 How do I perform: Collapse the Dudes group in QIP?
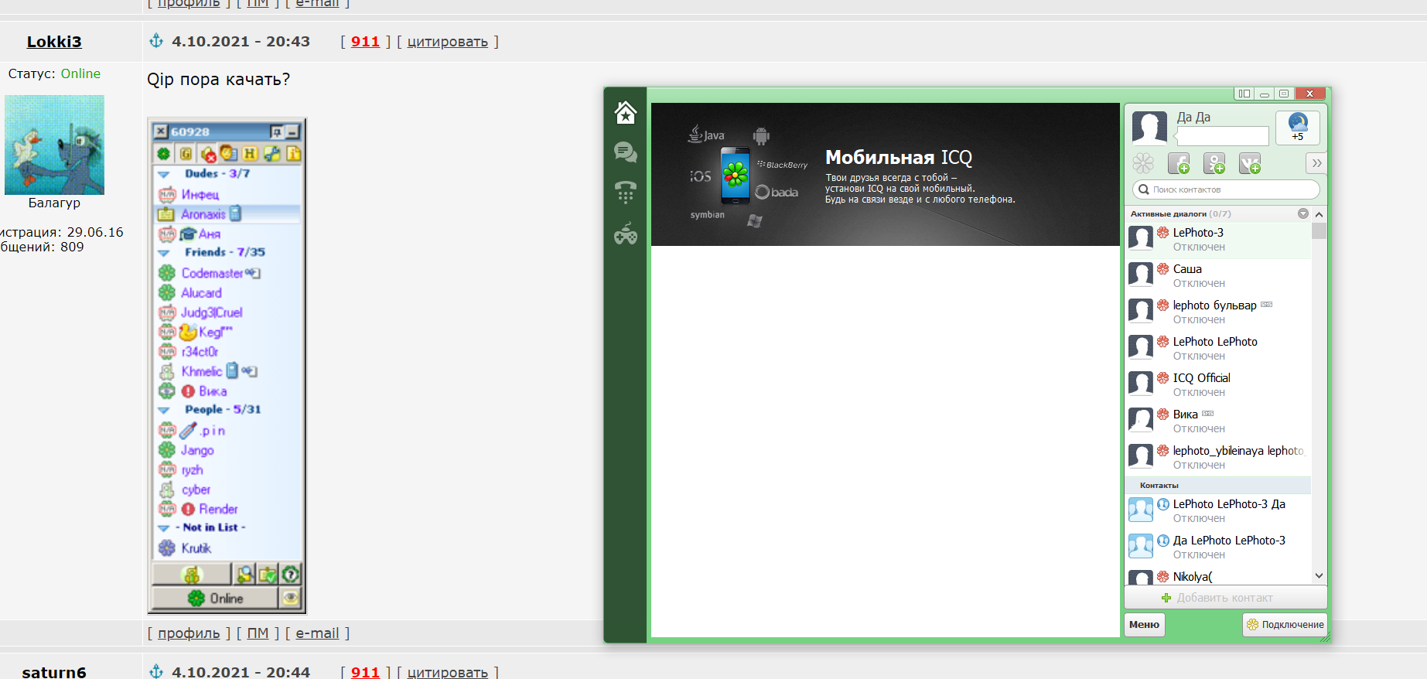tap(163, 175)
